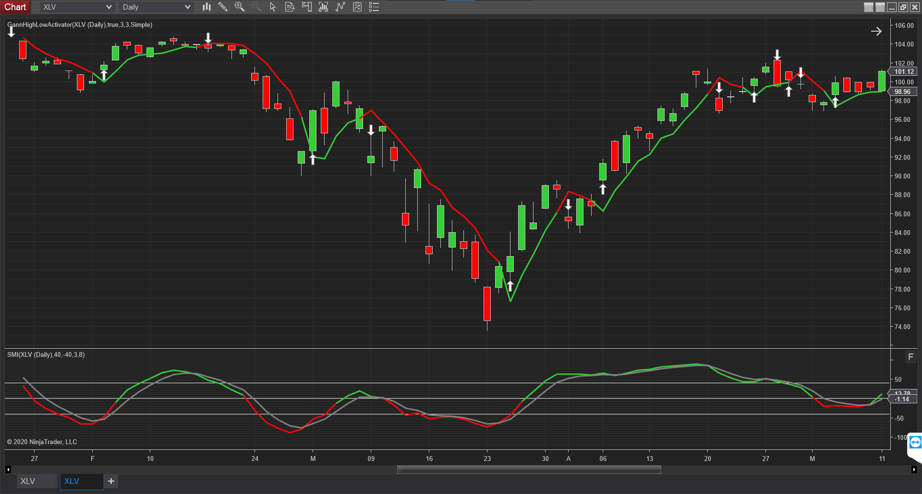The image size is (922, 494).
Task: Click the TeamViewer side panel icon
Action: click(915, 442)
